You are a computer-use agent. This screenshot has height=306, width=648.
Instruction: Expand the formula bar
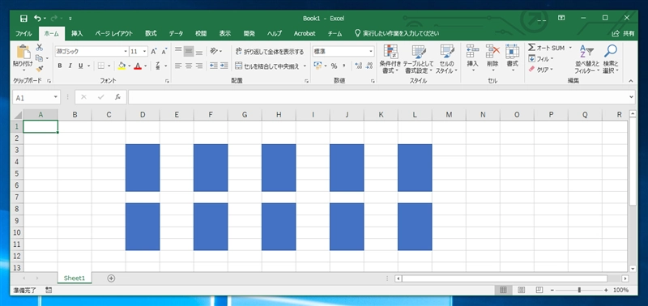coord(631,97)
